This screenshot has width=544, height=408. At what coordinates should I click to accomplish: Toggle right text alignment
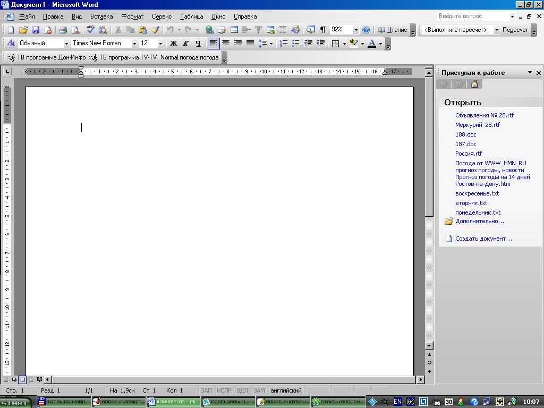coord(237,44)
